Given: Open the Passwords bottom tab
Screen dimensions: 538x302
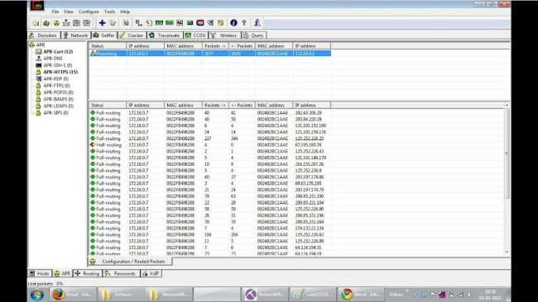Looking at the screenshot, I should [x=121, y=274].
